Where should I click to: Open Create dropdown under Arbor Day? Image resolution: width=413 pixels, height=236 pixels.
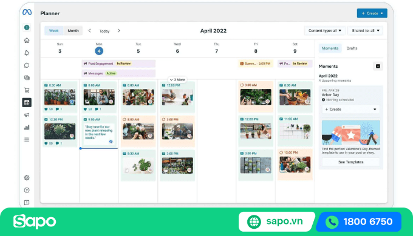tap(350, 109)
